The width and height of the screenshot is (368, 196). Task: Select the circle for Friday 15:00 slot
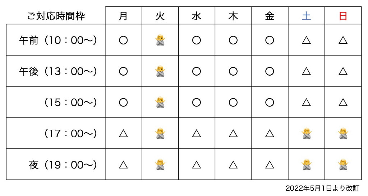[x=270, y=102]
